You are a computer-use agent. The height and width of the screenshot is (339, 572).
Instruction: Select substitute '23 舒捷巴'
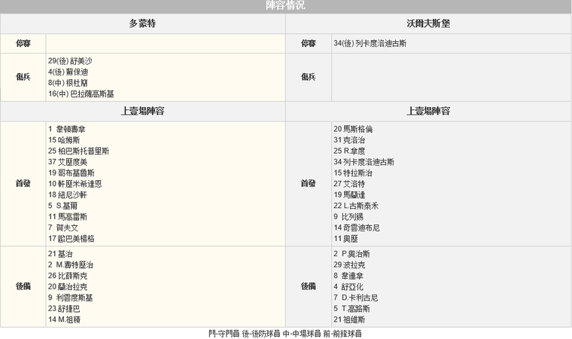coord(64,309)
